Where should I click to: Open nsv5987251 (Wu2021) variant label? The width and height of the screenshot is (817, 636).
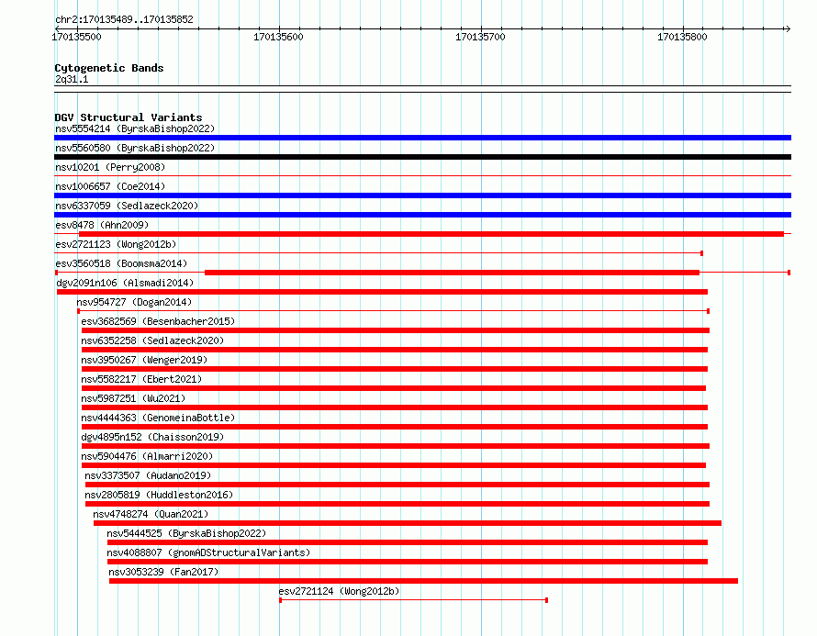[x=133, y=398]
